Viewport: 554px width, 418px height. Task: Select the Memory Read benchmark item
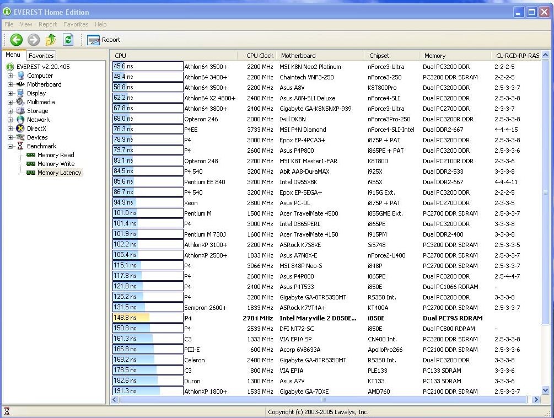tap(56, 155)
